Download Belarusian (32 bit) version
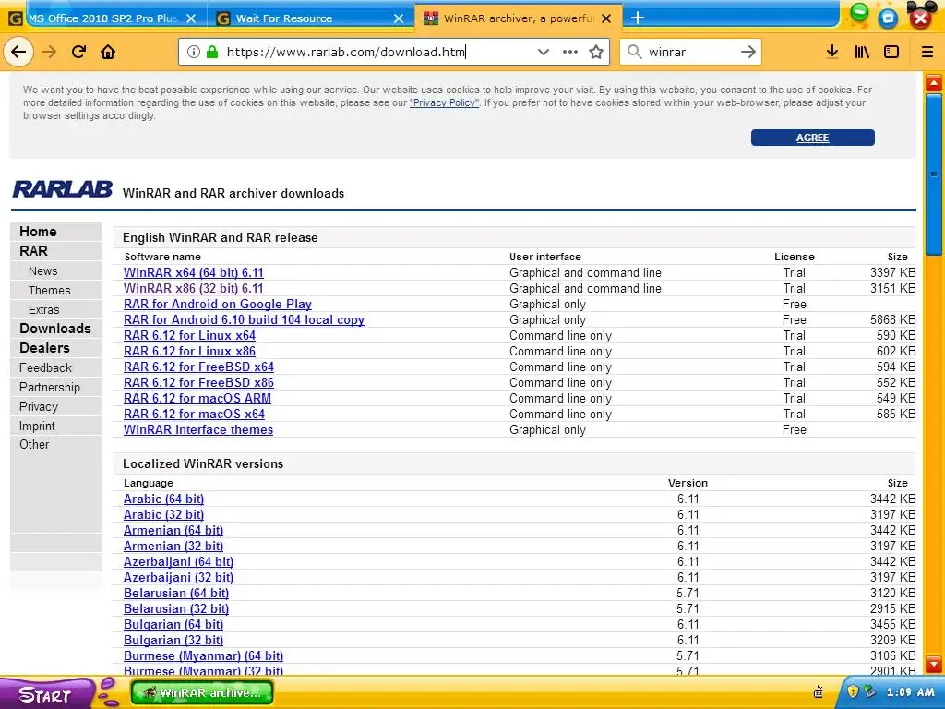945x709 pixels. [176, 608]
